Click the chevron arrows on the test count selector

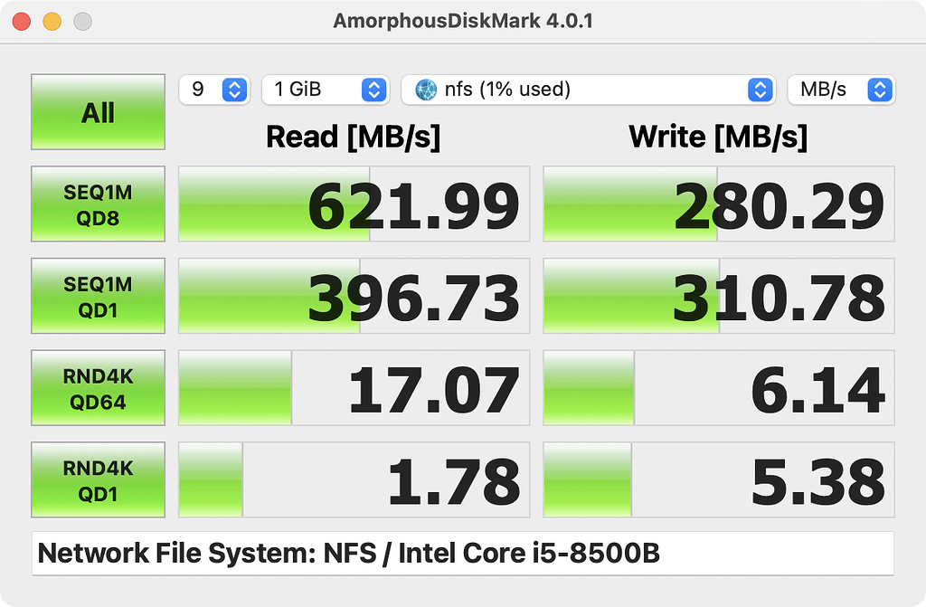coord(233,90)
